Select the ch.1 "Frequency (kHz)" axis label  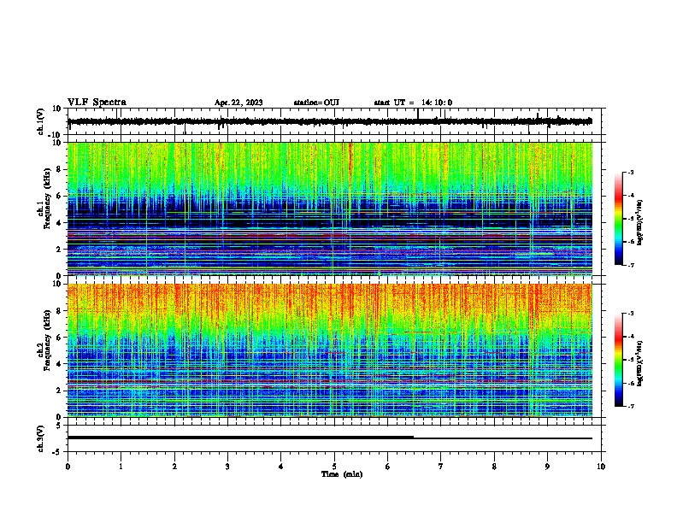coord(46,200)
